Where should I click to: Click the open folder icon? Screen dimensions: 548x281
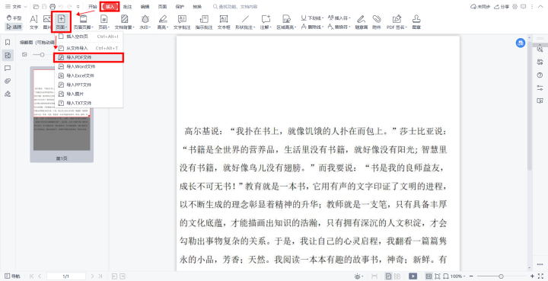36,7
